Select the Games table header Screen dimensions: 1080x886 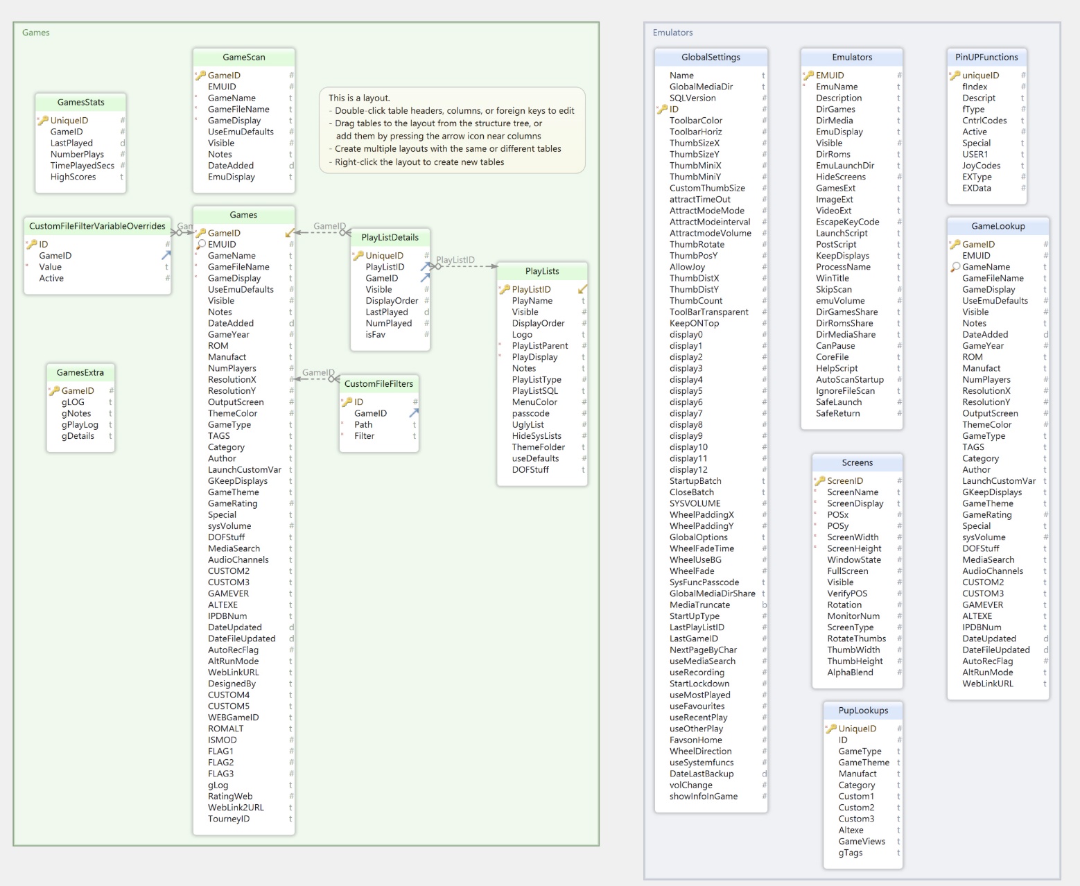point(244,215)
